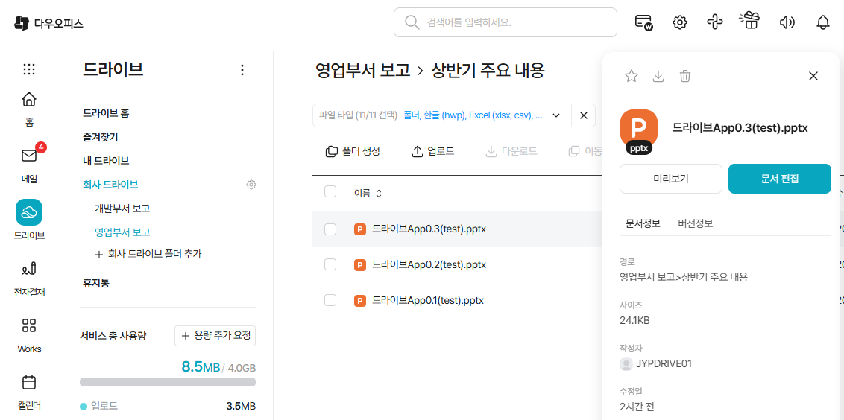
Task: Click the trash icon in details panel
Action: tap(685, 76)
